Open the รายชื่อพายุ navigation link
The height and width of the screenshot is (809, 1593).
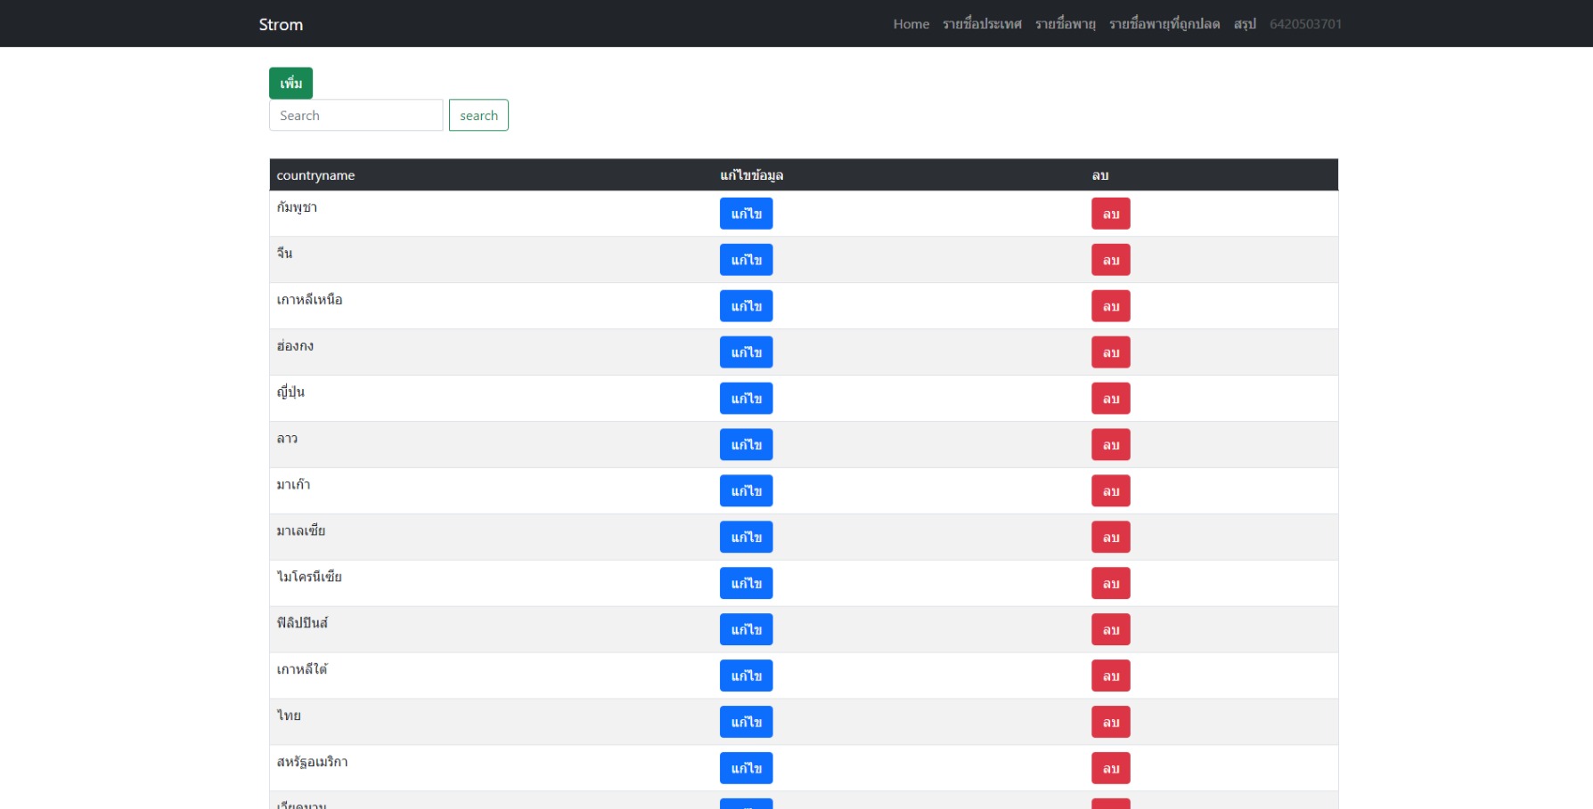click(x=1066, y=24)
